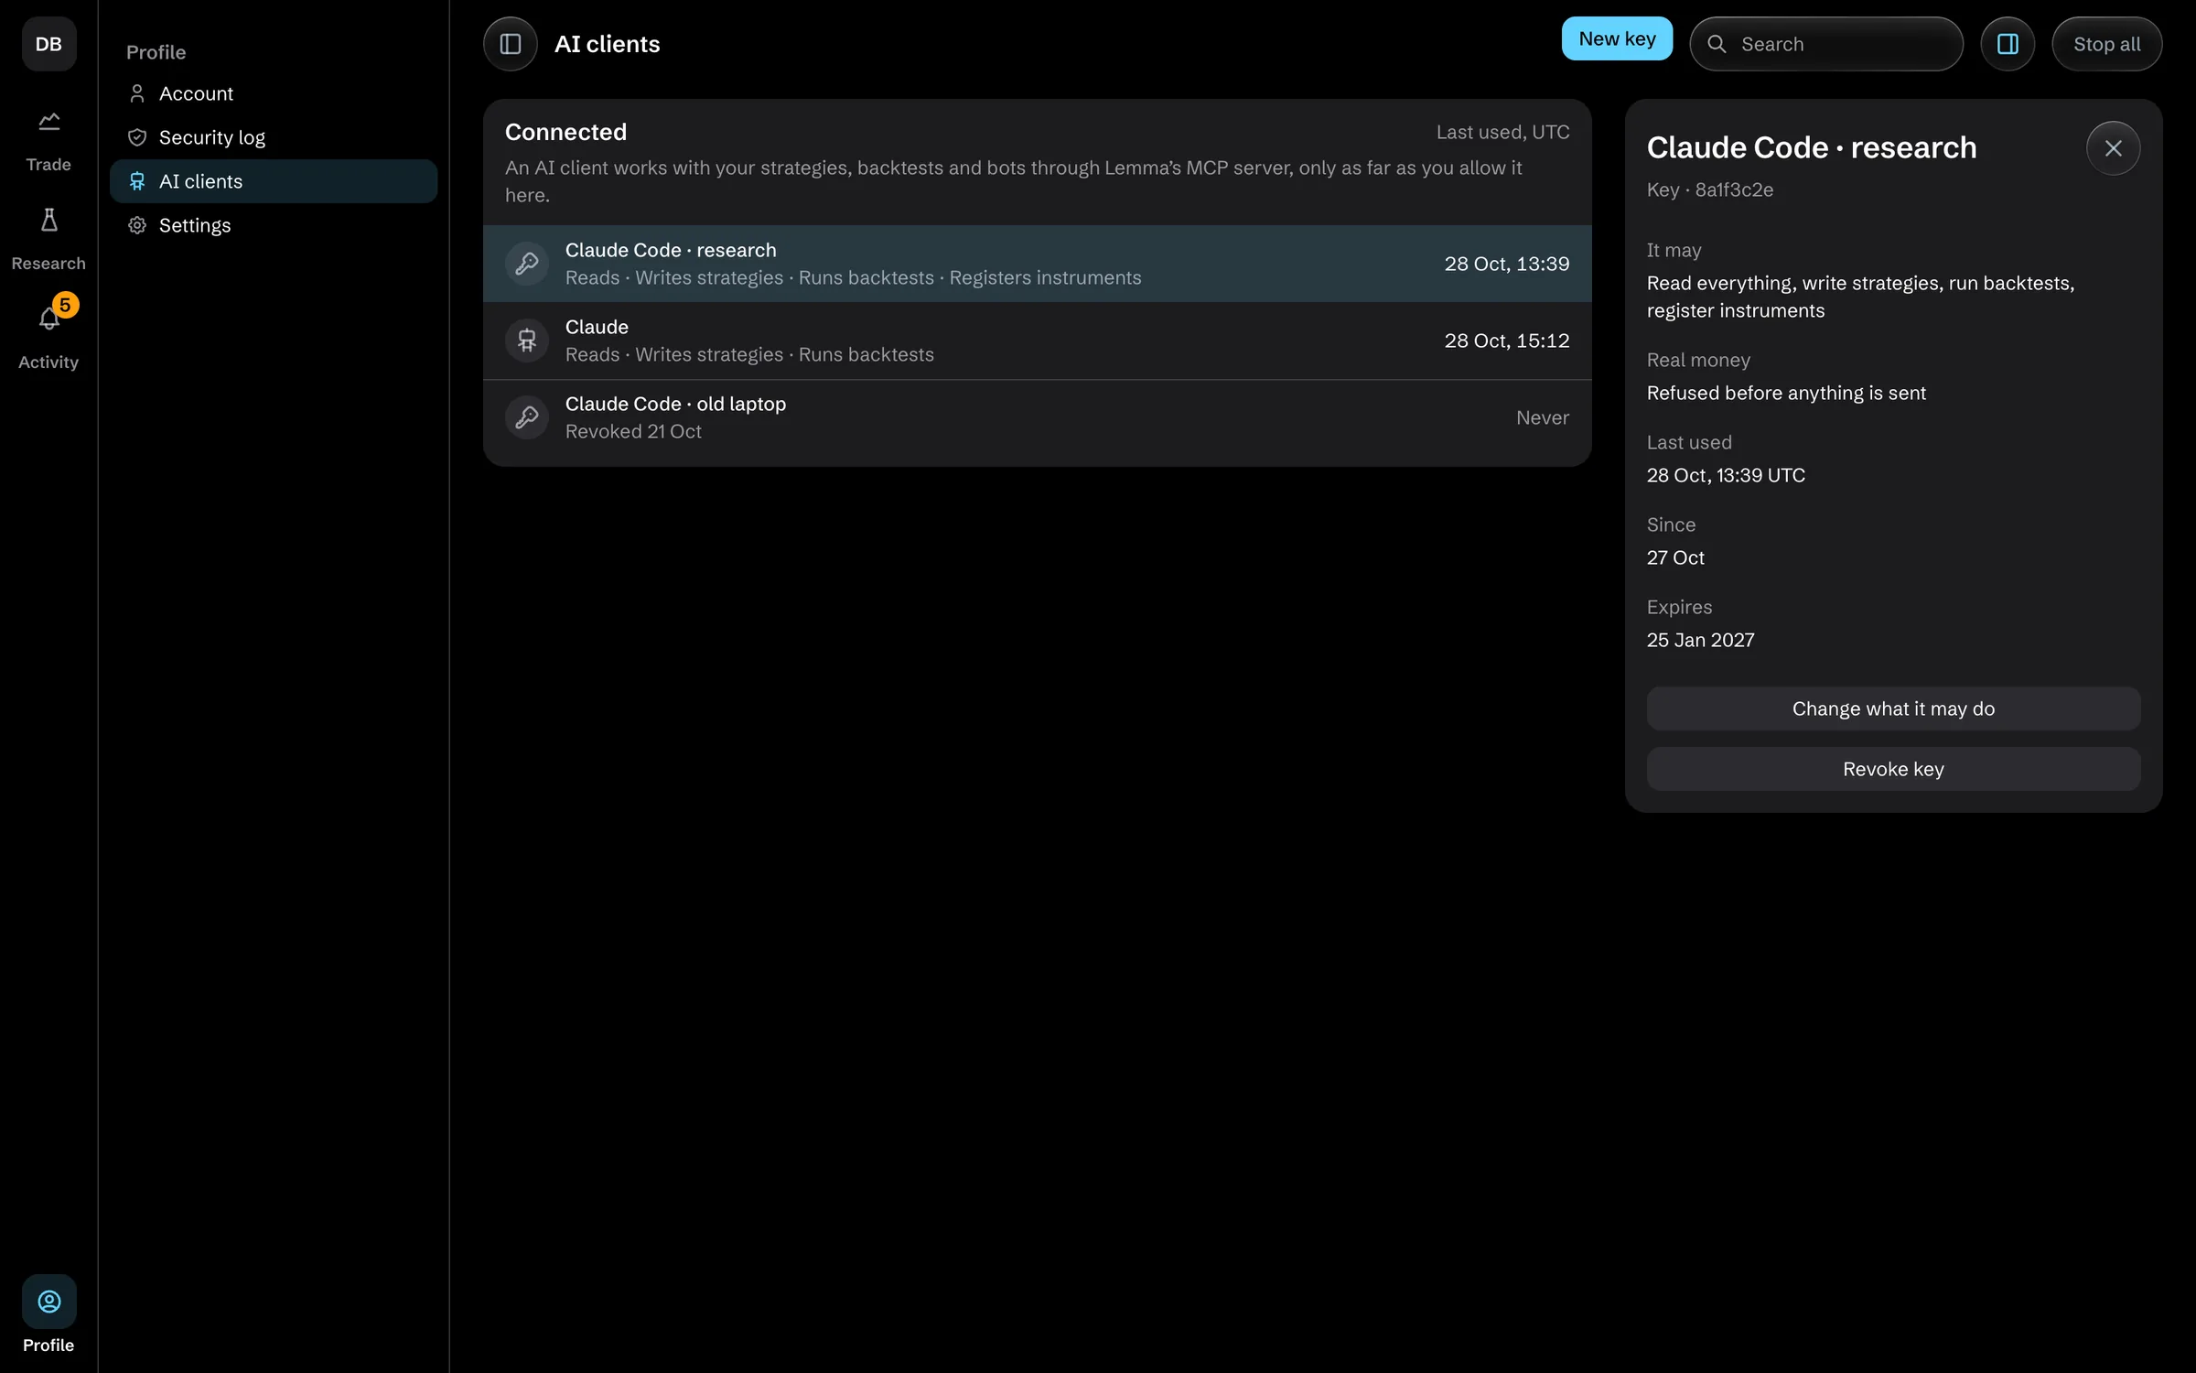This screenshot has height=1373, width=2196.
Task: Open the Research flask section
Action: click(x=48, y=239)
